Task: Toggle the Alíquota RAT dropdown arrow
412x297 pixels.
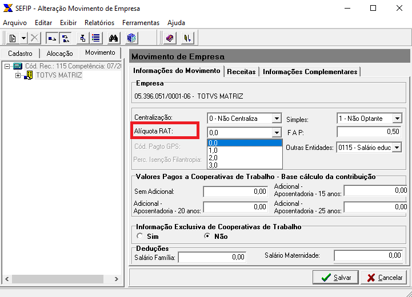Action: 277,133
